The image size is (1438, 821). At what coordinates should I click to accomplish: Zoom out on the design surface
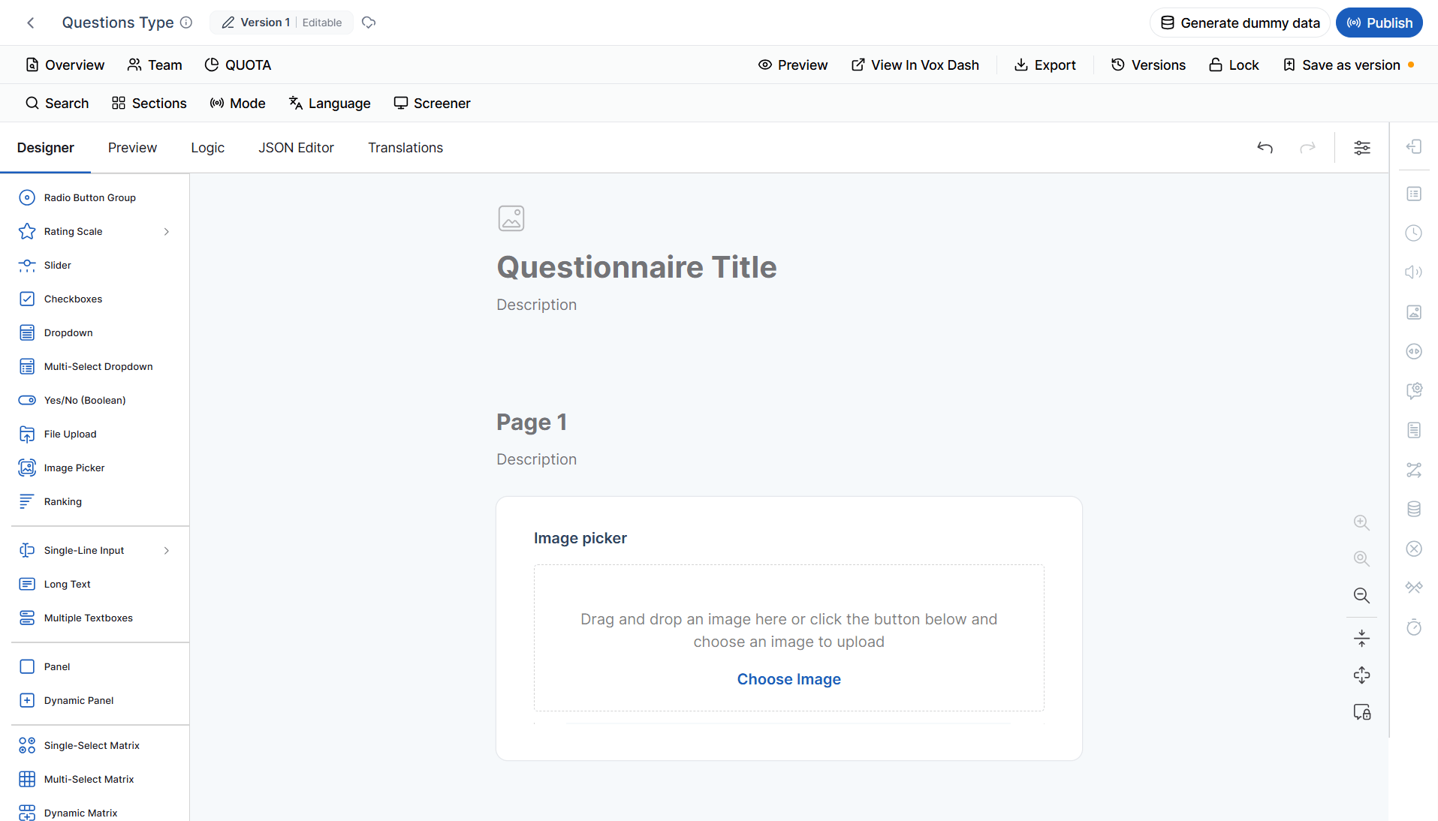(1361, 596)
